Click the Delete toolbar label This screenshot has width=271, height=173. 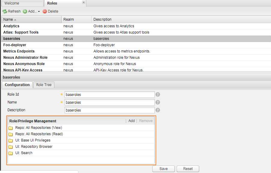point(53,11)
